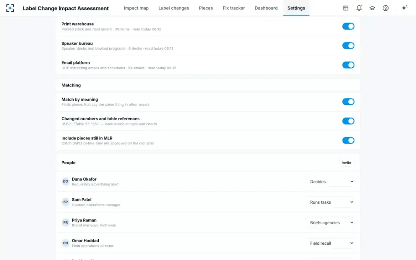
Task: Click the Print warehouse label
Action: [78, 24]
